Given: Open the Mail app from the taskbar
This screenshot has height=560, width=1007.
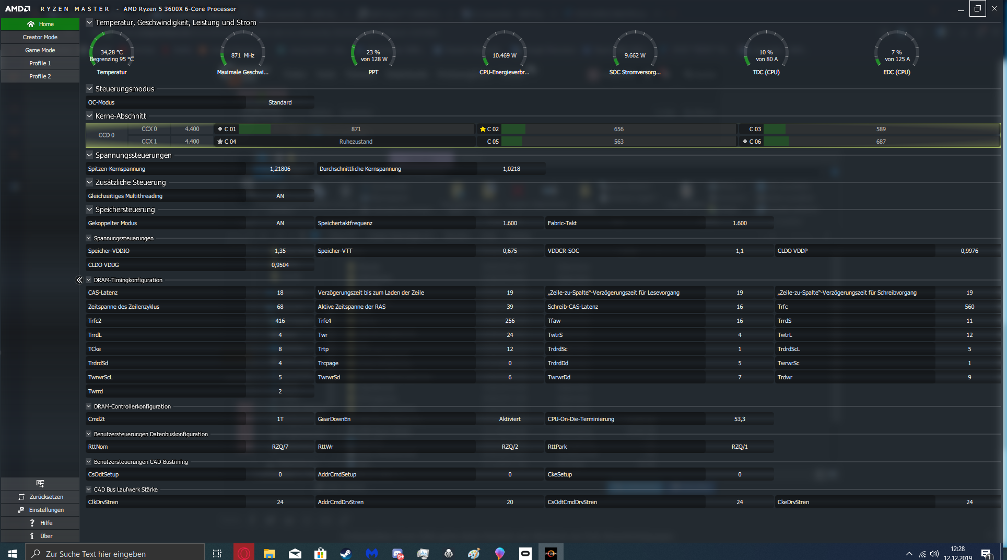Looking at the screenshot, I should (x=295, y=553).
